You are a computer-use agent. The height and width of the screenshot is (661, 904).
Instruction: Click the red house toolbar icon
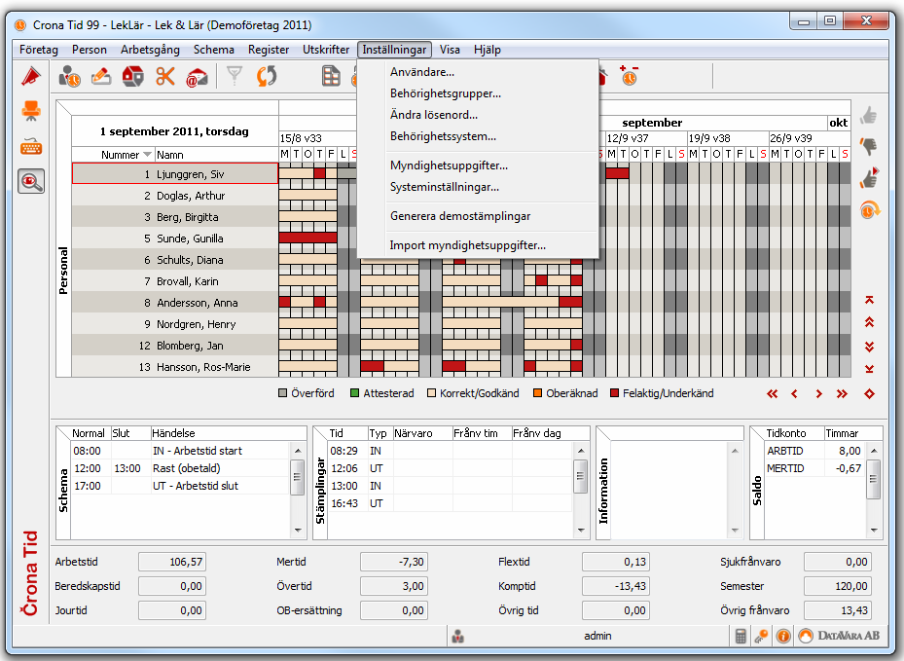133,76
